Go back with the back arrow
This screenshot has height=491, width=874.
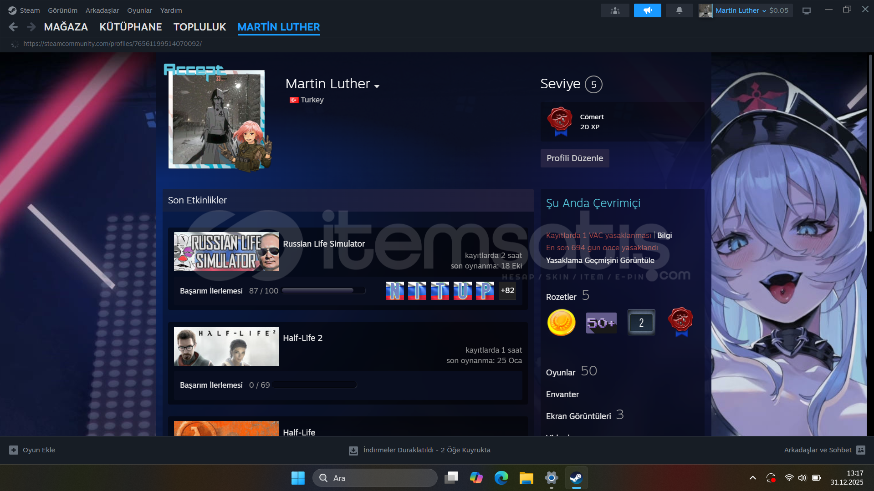(13, 27)
